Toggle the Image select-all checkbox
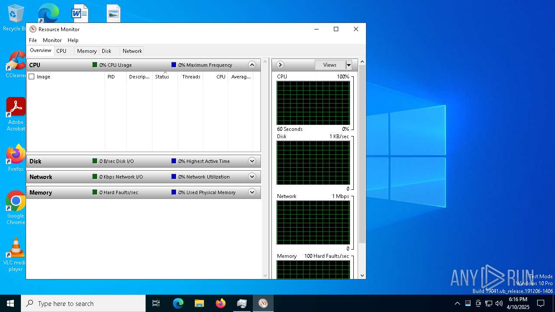The height and width of the screenshot is (312, 555). 31,77
